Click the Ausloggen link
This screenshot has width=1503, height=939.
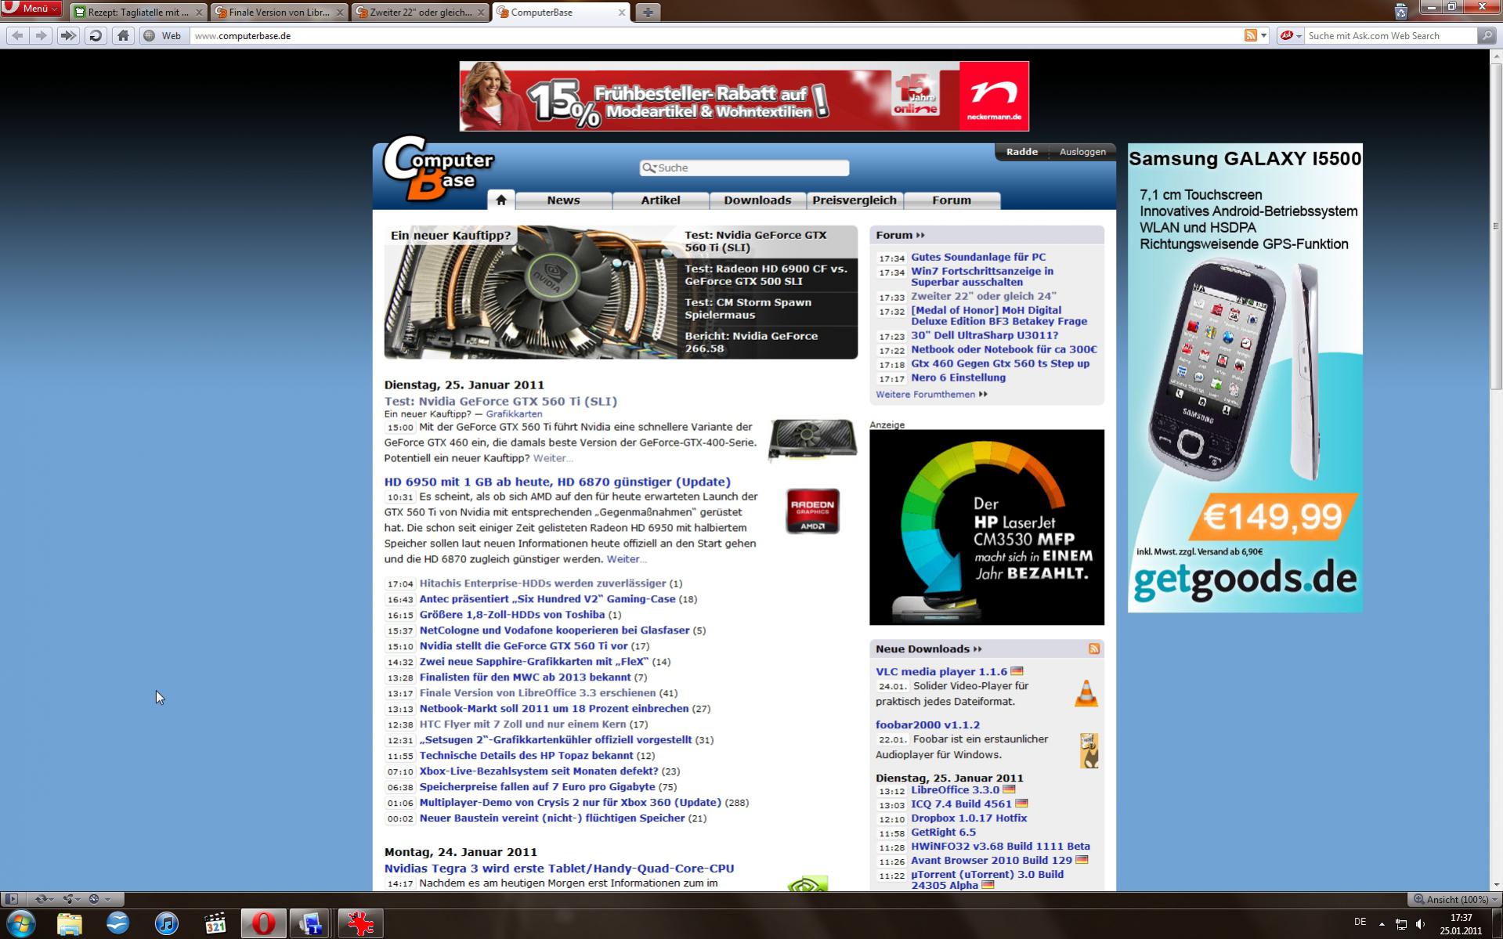coord(1082,152)
